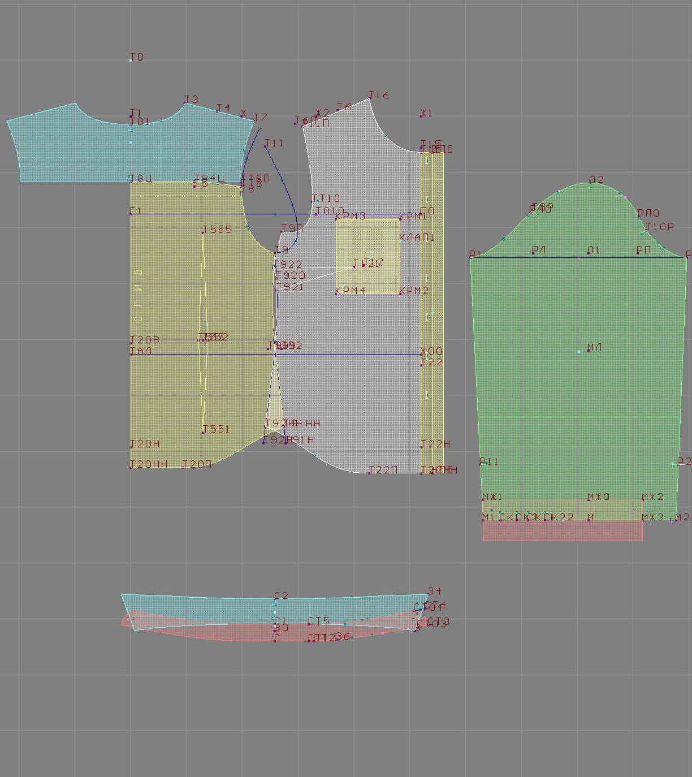Select point O2 at sleeve cap top
The image size is (692, 777).
click(590, 183)
